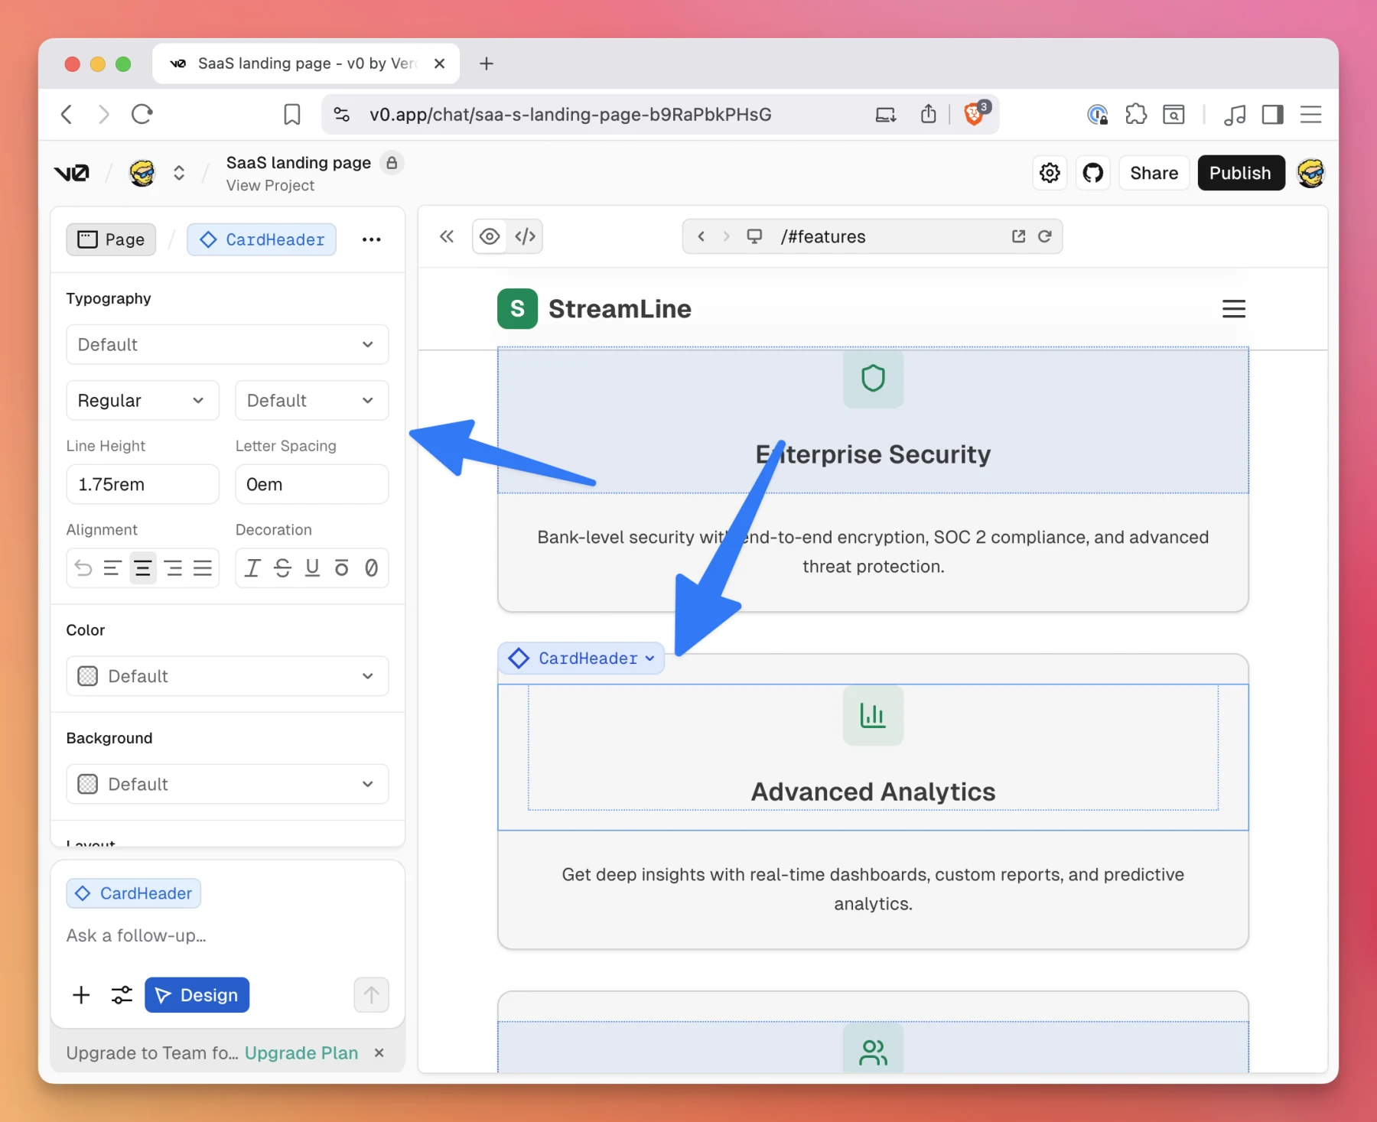This screenshot has width=1377, height=1122.
Task: Click the Upgrade Plan link
Action: pyautogui.click(x=301, y=1053)
